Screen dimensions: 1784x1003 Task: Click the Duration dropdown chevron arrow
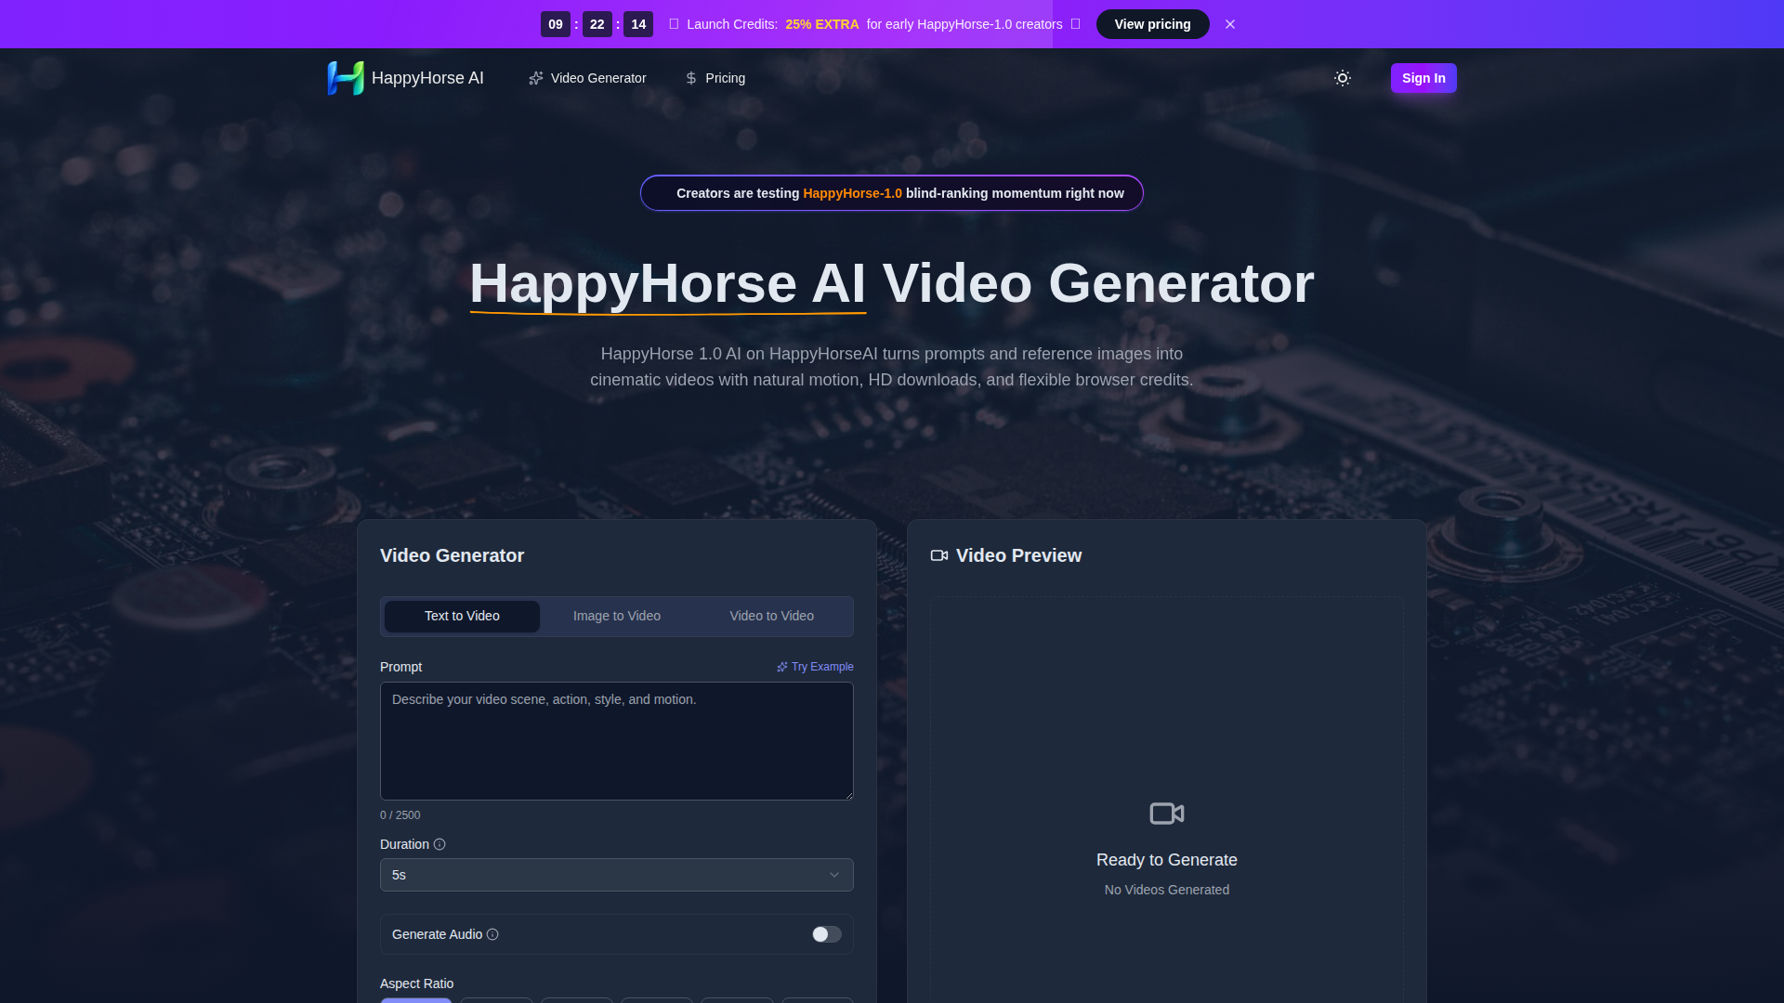click(834, 875)
